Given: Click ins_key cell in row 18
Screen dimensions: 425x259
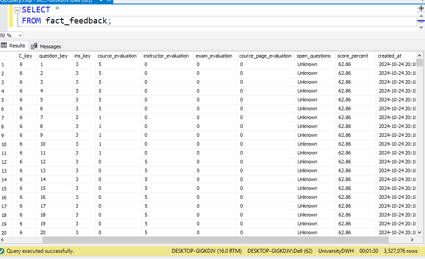Looking at the screenshot, I should tap(84, 215).
